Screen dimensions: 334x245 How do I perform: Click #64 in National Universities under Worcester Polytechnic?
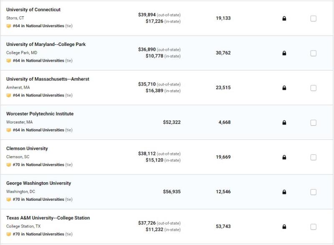[x=38, y=130]
